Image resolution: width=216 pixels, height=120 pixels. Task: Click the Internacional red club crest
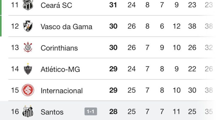coord(28,90)
